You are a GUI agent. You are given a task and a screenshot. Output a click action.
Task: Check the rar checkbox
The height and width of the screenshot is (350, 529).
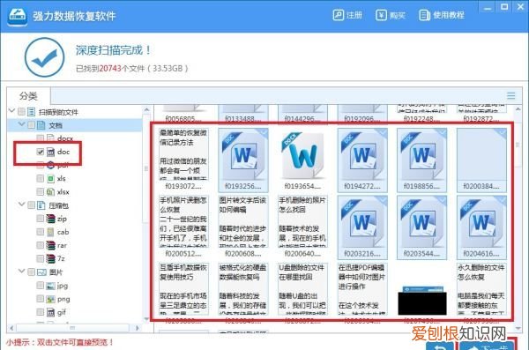(x=41, y=245)
